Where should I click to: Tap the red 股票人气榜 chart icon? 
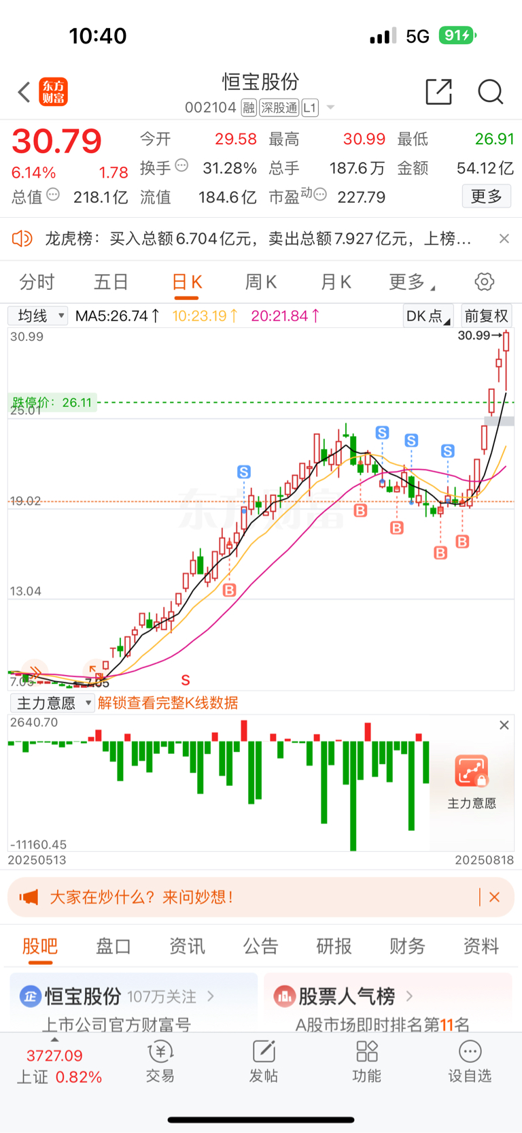(283, 996)
